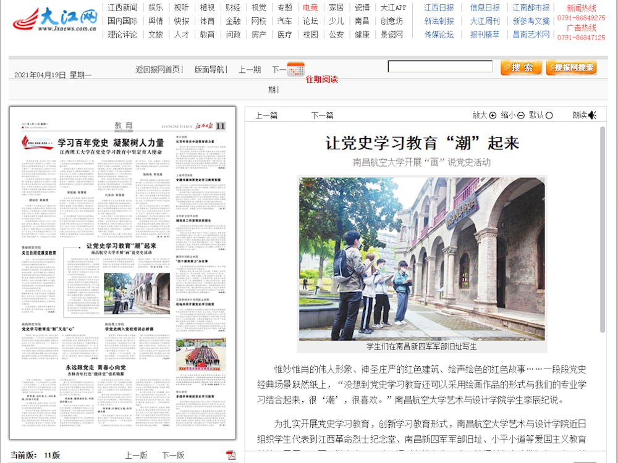Click the 返回报网首页 link
The width and height of the screenshot is (618, 463).
click(x=158, y=70)
